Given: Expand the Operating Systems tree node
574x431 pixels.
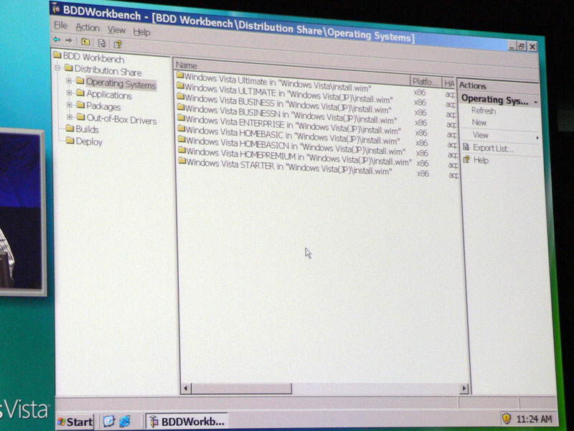Looking at the screenshot, I should point(69,80).
